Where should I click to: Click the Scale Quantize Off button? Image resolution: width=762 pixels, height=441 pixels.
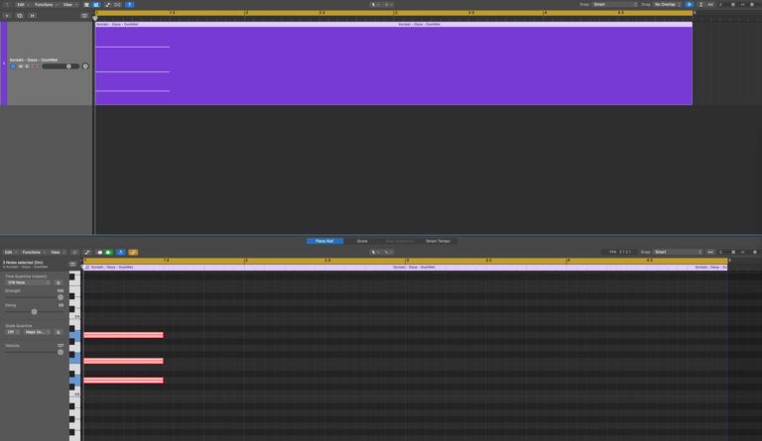[x=13, y=332]
